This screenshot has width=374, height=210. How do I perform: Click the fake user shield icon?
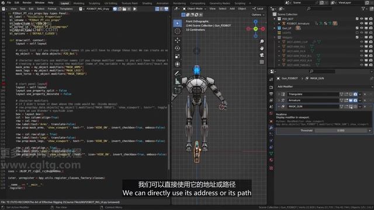click(115, 9)
